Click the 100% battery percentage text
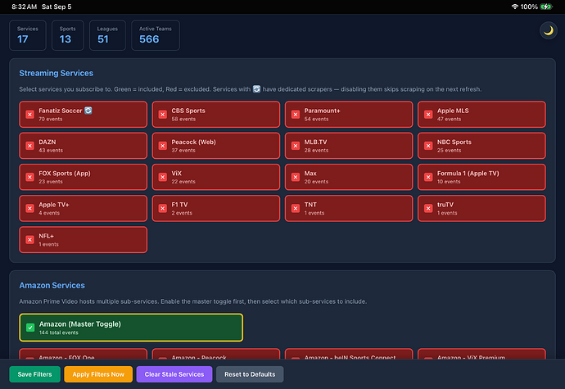 tap(529, 7)
